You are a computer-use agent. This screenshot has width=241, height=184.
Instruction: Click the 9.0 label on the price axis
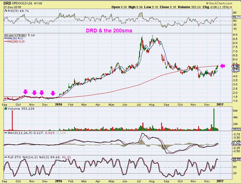pos(235,35)
